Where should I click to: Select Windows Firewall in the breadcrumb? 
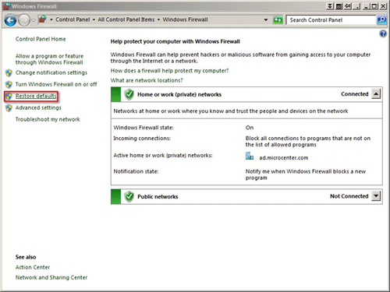click(x=185, y=19)
